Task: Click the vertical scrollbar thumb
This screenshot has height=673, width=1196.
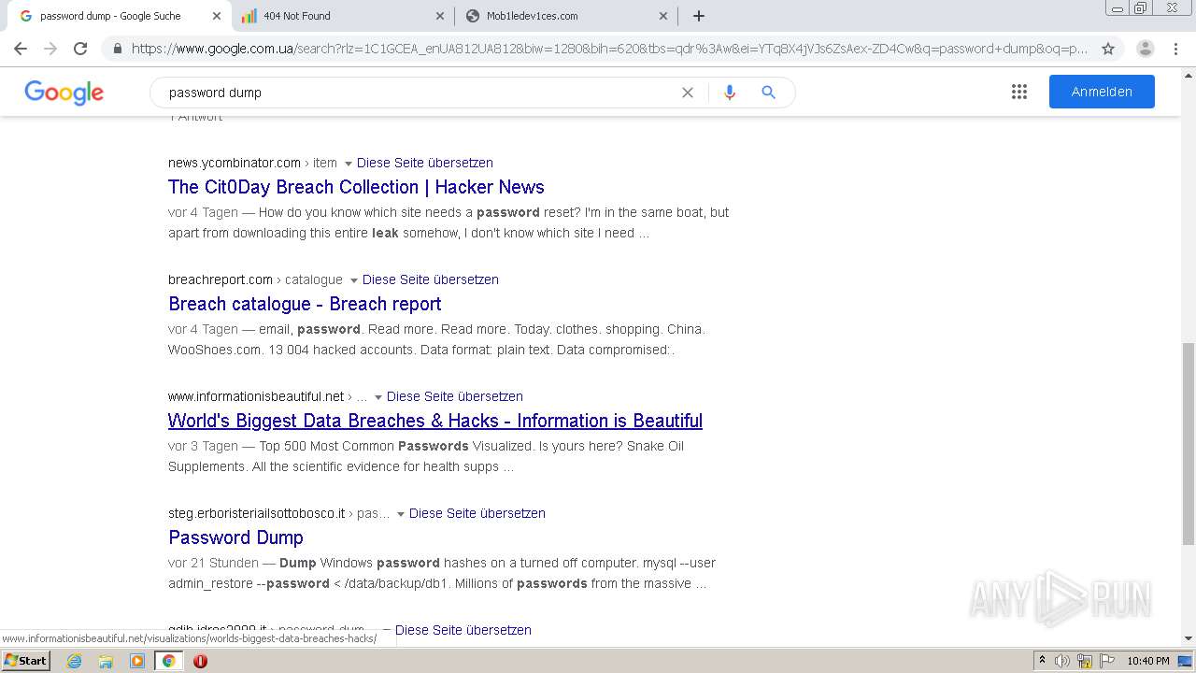Action: 1189,444
